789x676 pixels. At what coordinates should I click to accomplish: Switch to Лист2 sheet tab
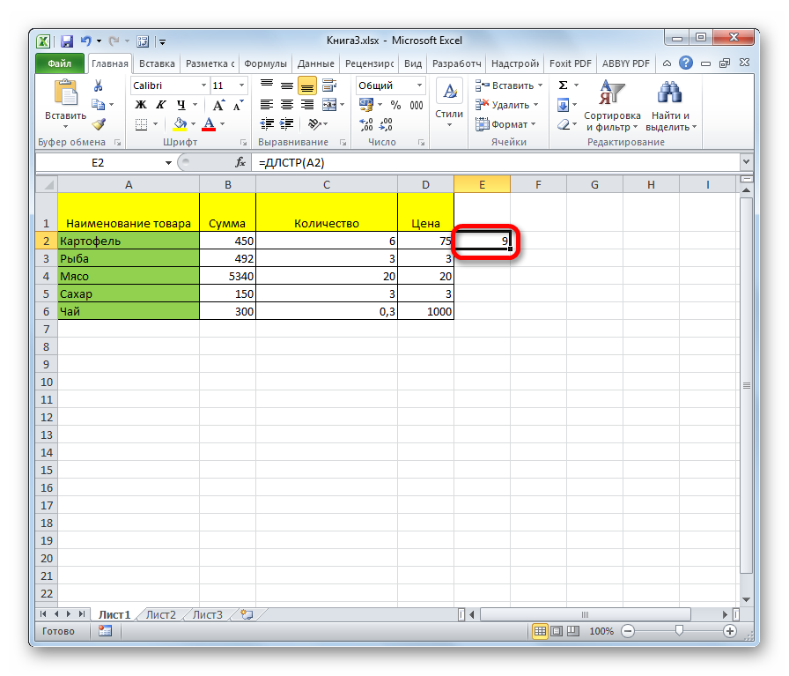[160, 614]
